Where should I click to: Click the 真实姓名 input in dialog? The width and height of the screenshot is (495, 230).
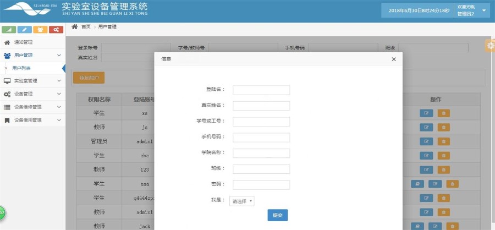tap(261, 106)
